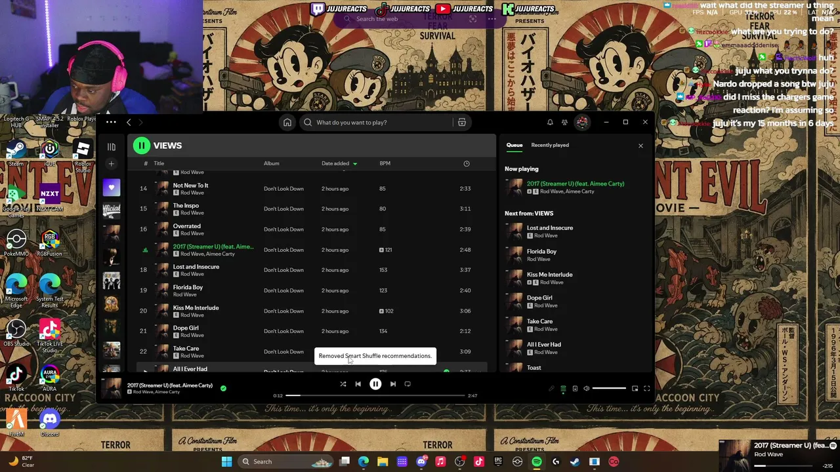Open the What's New notifications bell
The image size is (840, 472).
[550, 123]
